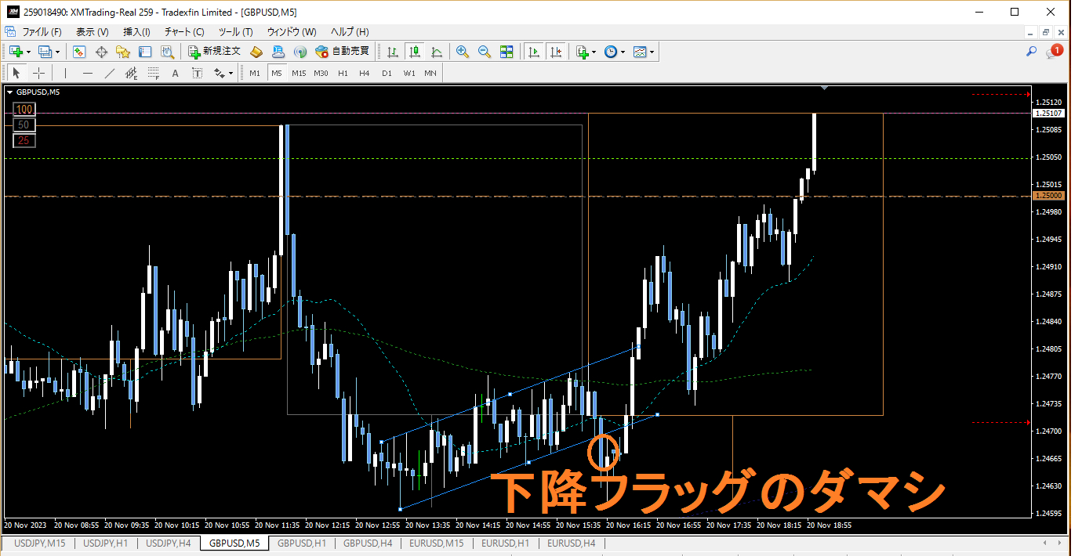Screen dimensions: 1082x556
Task: Expand the new chart dropdown arrow
Action: [x=29, y=52]
